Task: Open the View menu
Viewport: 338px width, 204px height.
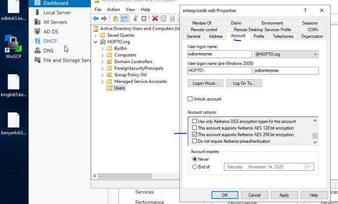Action: point(130,10)
